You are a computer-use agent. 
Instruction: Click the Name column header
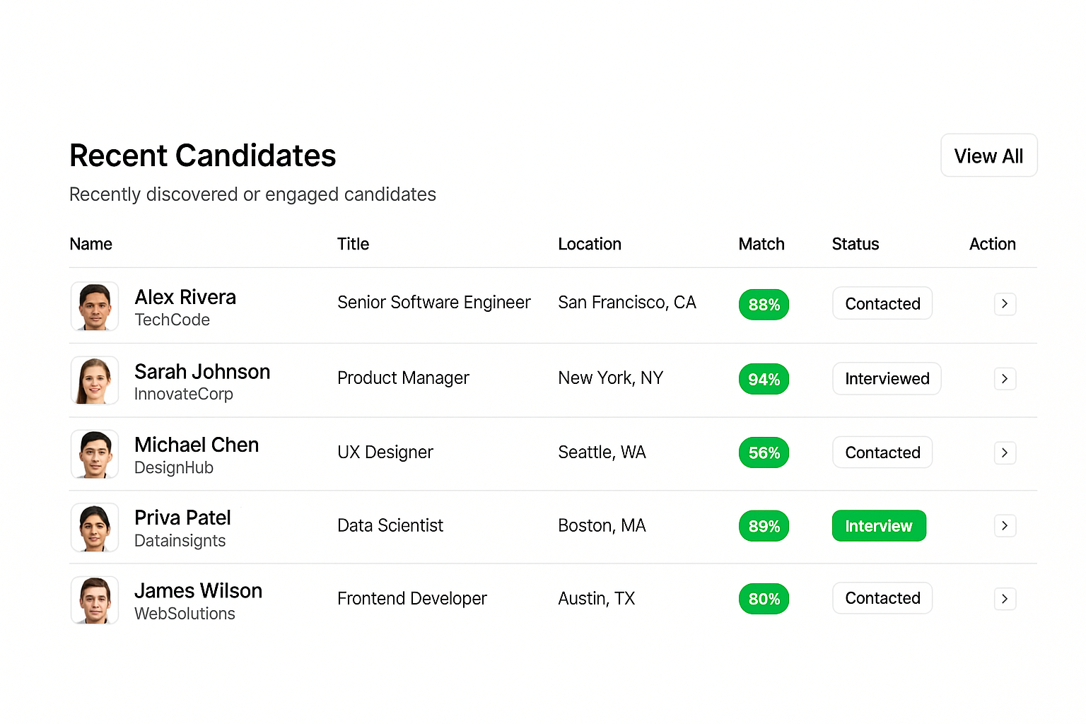coord(90,244)
